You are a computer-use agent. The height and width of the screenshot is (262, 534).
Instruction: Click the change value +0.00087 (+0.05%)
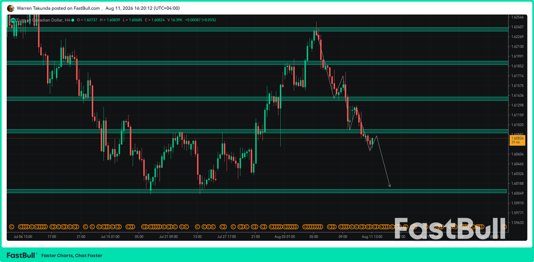coord(200,20)
